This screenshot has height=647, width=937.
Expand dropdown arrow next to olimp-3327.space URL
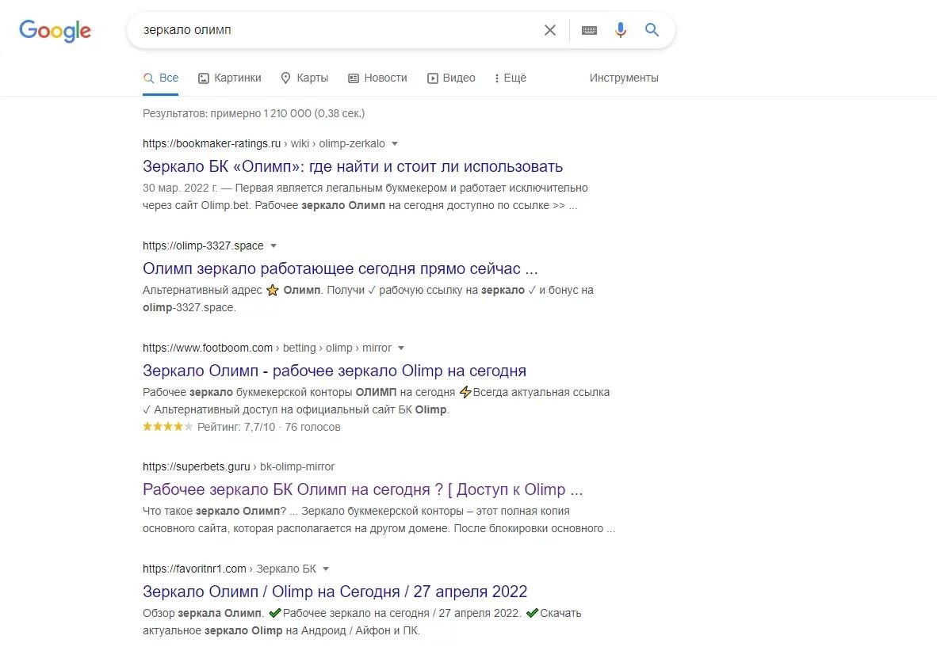tap(273, 246)
